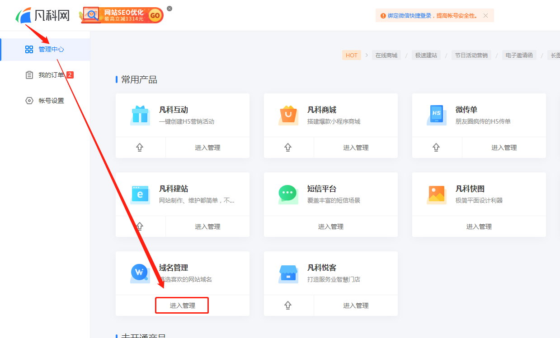This screenshot has width=560, height=338.
Task: Click the upgrade arrow for 凡科互动
Action: click(x=140, y=148)
